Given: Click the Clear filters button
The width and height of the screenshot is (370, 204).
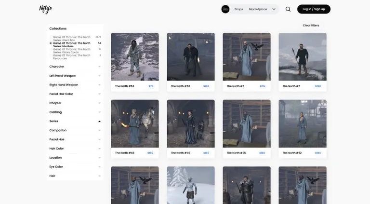Looking at the screenshot, I should click(x=311, y=25).
